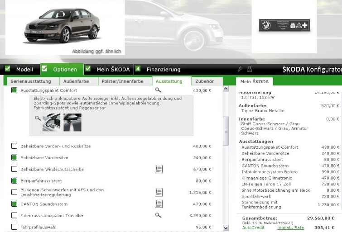The image size is (342, 232).
Task: Click options list scrollbar handle
Action: [226, 131]
